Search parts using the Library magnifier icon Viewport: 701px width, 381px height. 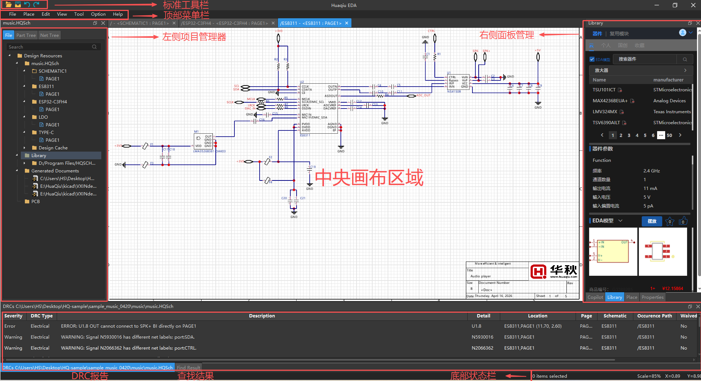pos(685,59)
